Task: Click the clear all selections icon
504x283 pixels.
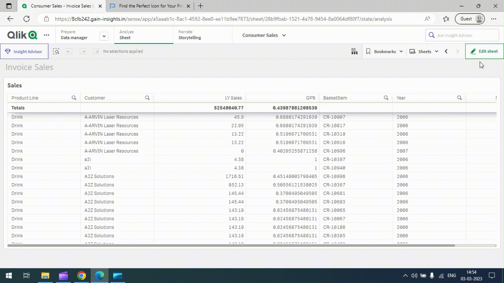Action: pos(96,51)
